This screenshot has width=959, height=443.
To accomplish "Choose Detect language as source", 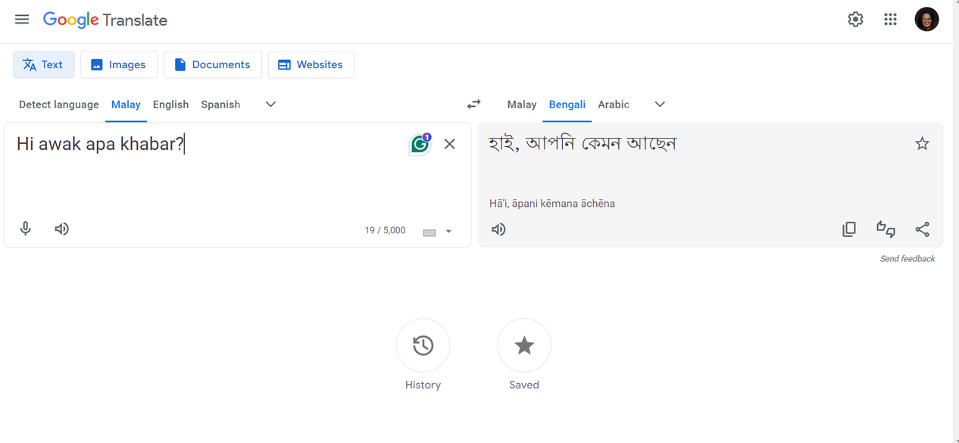I will coord(59,105).
